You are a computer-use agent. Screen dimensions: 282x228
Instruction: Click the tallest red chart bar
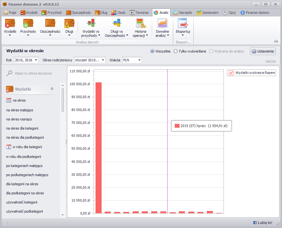pos(98,148)
